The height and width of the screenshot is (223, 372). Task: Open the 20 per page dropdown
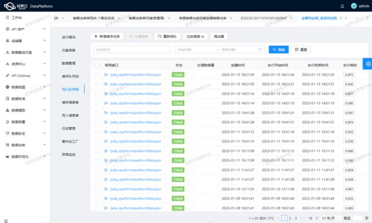tap(330, 218)
